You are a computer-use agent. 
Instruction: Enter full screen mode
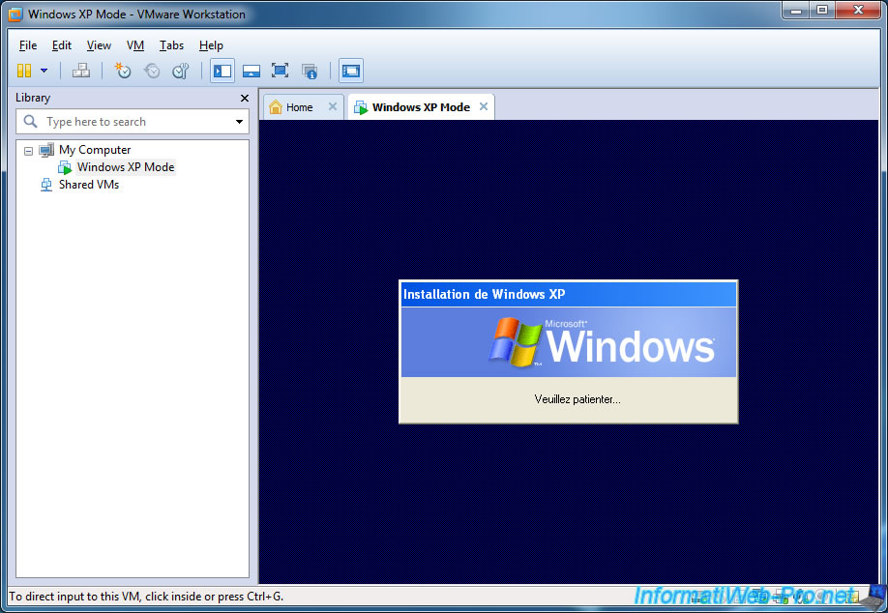[280, 71]
